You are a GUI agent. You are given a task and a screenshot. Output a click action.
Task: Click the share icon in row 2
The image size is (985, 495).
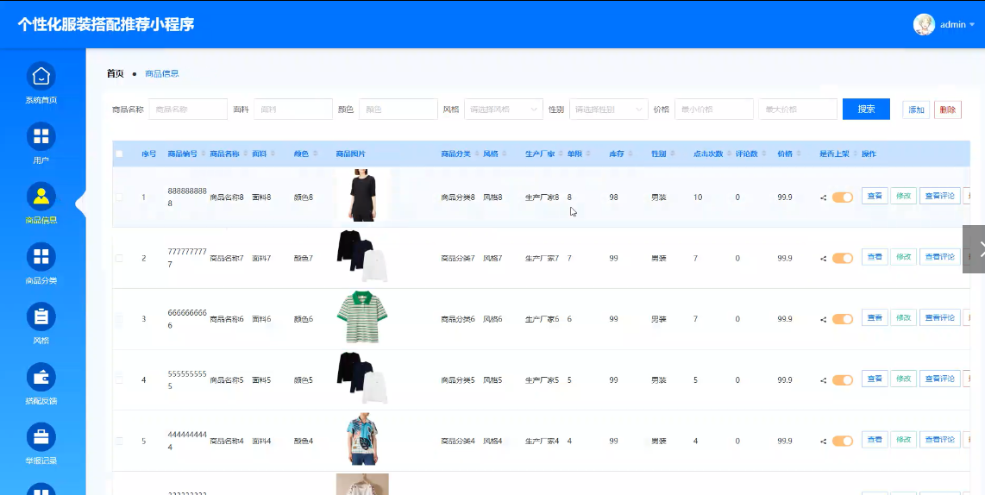point(824,258)
